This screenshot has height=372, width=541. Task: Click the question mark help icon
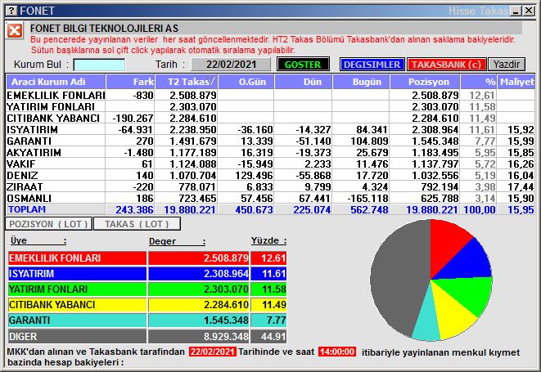tap(11, 11)
